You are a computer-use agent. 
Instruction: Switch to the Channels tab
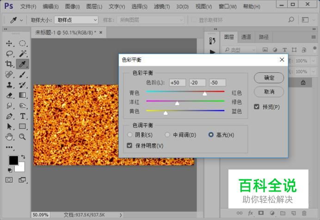(x=246, y=37)
